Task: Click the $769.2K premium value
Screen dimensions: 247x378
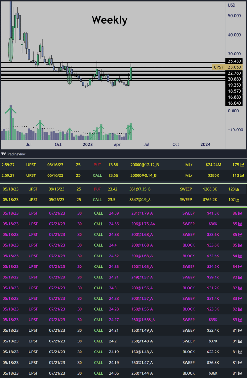Action: (x=211, y=199)
